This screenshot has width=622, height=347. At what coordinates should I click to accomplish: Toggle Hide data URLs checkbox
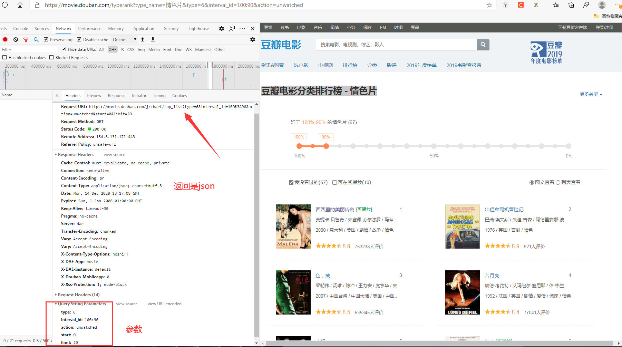(x=64, y=49)
